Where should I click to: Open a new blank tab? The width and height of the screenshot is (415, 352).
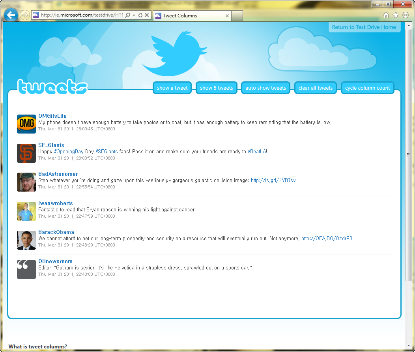pos(237,16)
